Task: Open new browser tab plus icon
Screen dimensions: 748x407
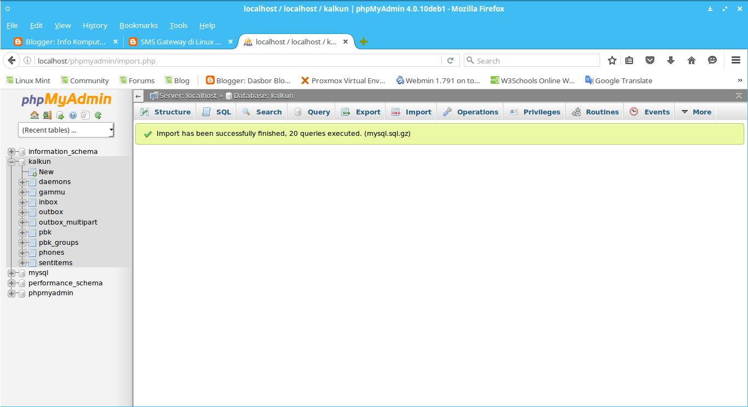Action: tap(364, 42)
